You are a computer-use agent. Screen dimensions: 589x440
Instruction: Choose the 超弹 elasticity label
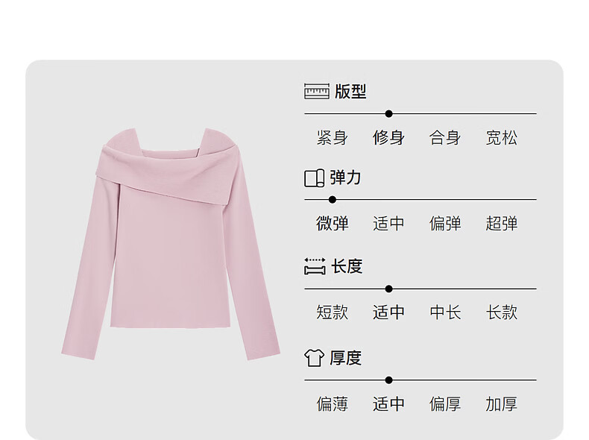[x=502, y=224]
